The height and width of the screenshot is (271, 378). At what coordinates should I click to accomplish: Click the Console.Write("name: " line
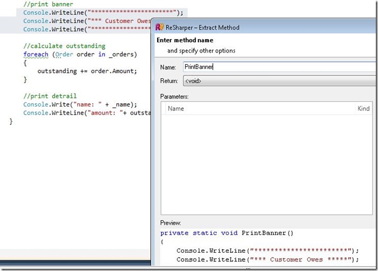click(x=80, y=104)
